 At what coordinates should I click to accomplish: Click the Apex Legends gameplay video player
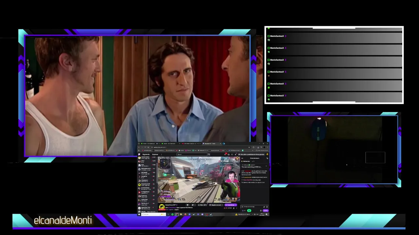199,180
